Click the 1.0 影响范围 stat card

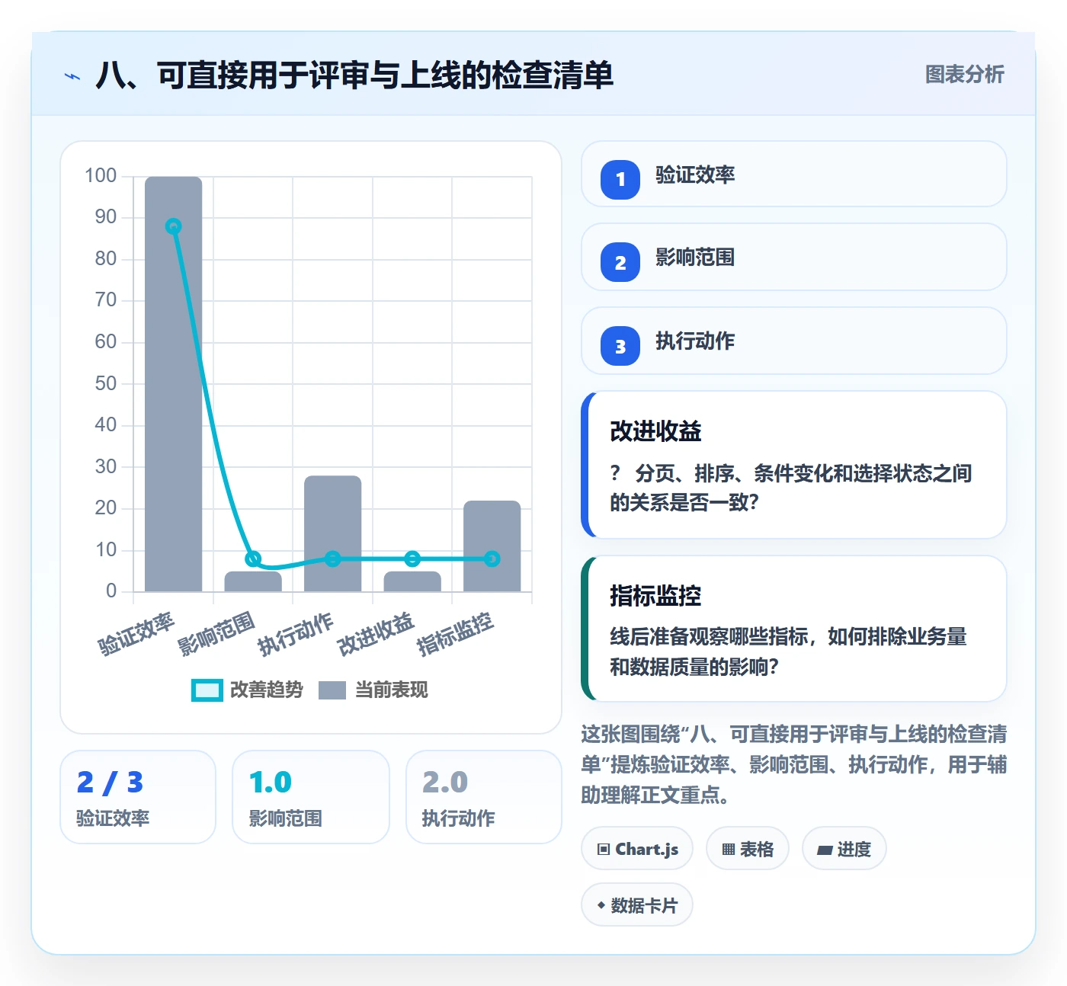311,797
